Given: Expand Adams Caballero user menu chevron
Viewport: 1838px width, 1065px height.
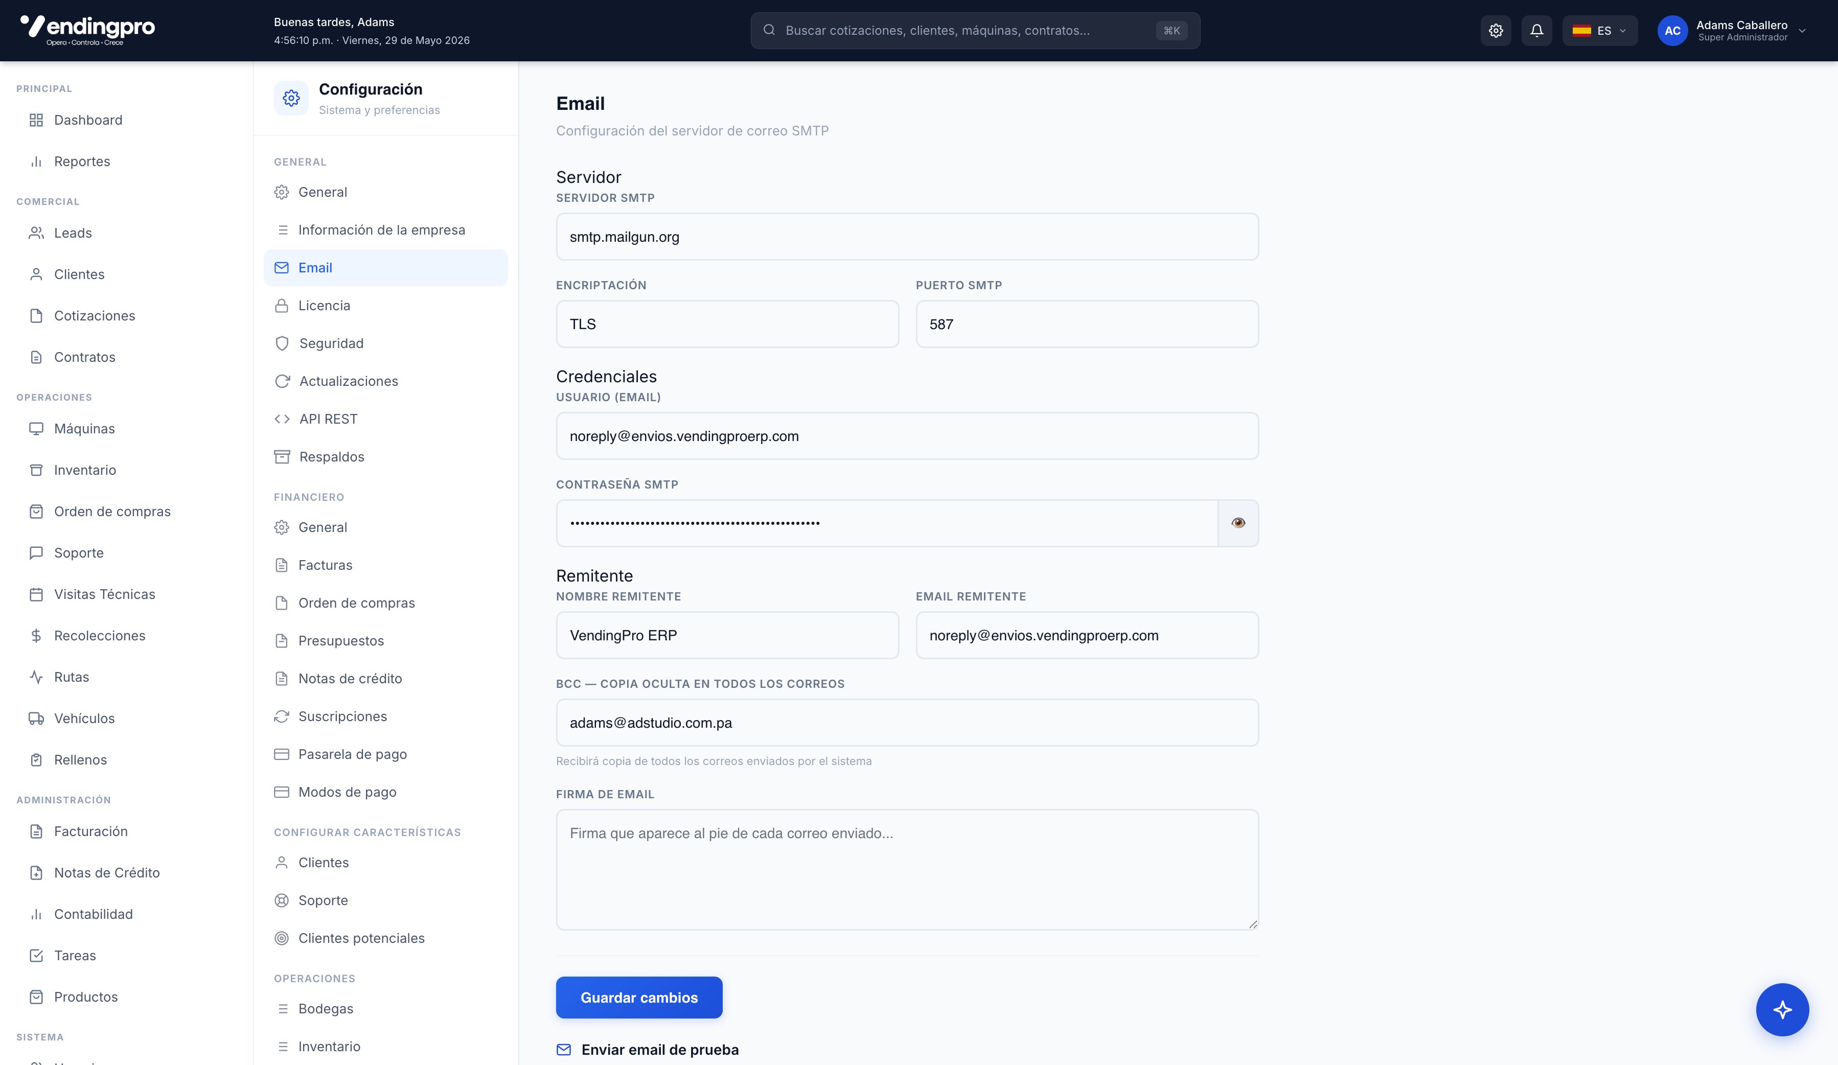Looking at the screenshot, I should pyautogui.click(x=1802, y=31).
